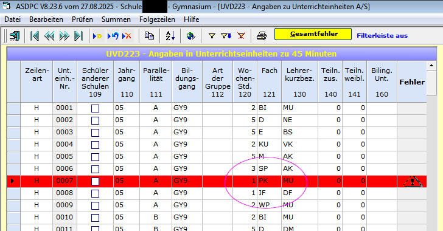
Task: Sort entries A to Z
Action: [x=170, y=36]
